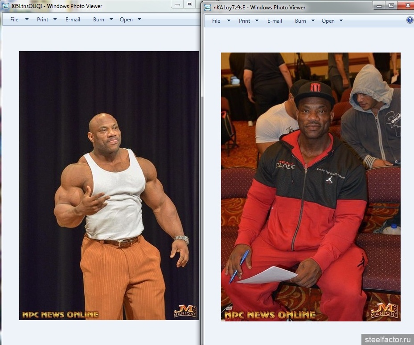Open the Burn menu in left window
Viewport: 414px width, 345px height.
pyautogui.click(x=98, y=20)
